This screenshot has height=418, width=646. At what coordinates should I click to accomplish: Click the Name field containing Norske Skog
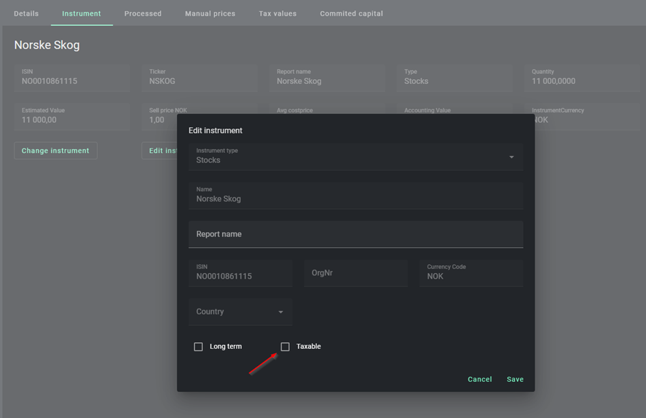coord(355,195)
